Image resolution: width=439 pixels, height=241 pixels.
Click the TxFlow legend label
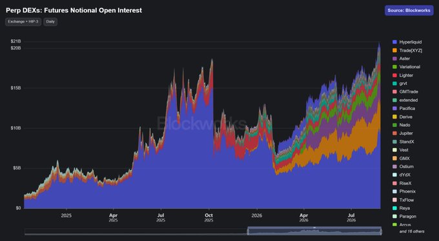407,200
